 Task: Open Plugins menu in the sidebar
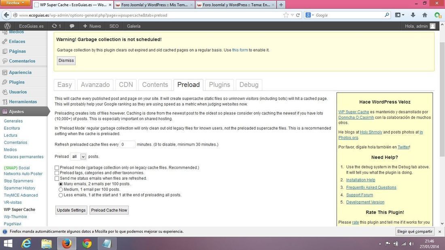[x=17, y=82]
